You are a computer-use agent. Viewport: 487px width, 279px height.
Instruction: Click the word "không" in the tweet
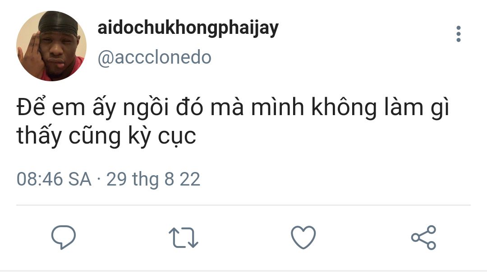[x=344, y=107]
